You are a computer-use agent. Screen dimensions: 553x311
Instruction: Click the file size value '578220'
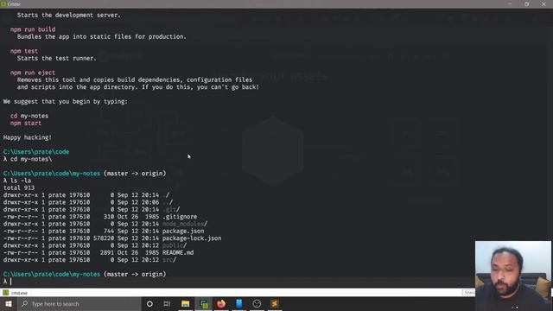[x=104, y=238]
